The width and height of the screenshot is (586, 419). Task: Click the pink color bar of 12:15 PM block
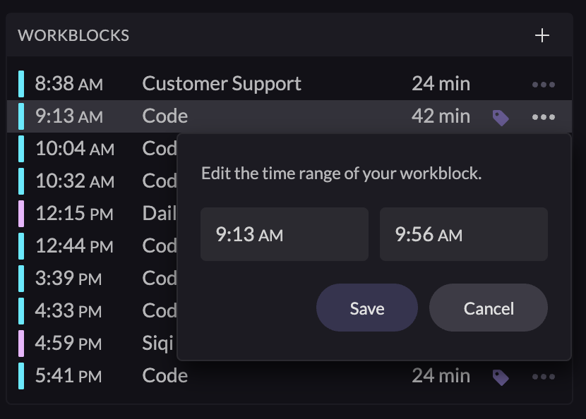[x=21, y=213]
